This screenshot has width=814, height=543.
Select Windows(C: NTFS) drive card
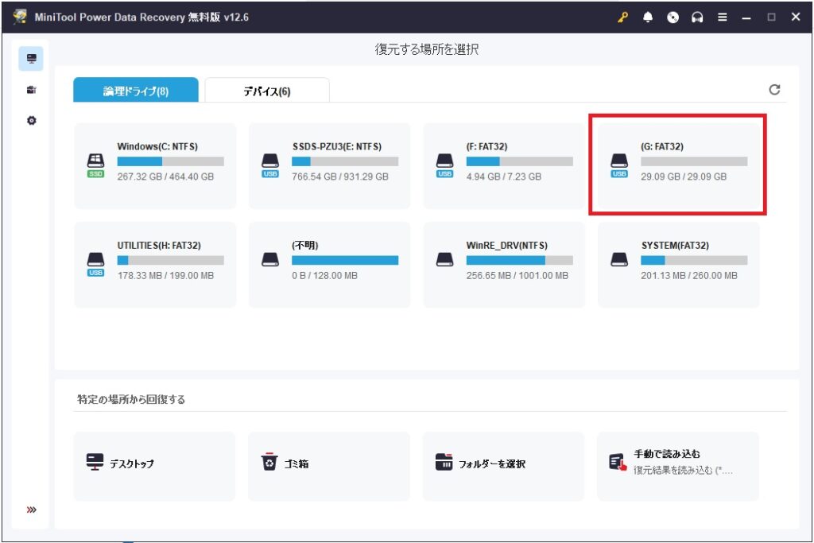click(155, 165)
